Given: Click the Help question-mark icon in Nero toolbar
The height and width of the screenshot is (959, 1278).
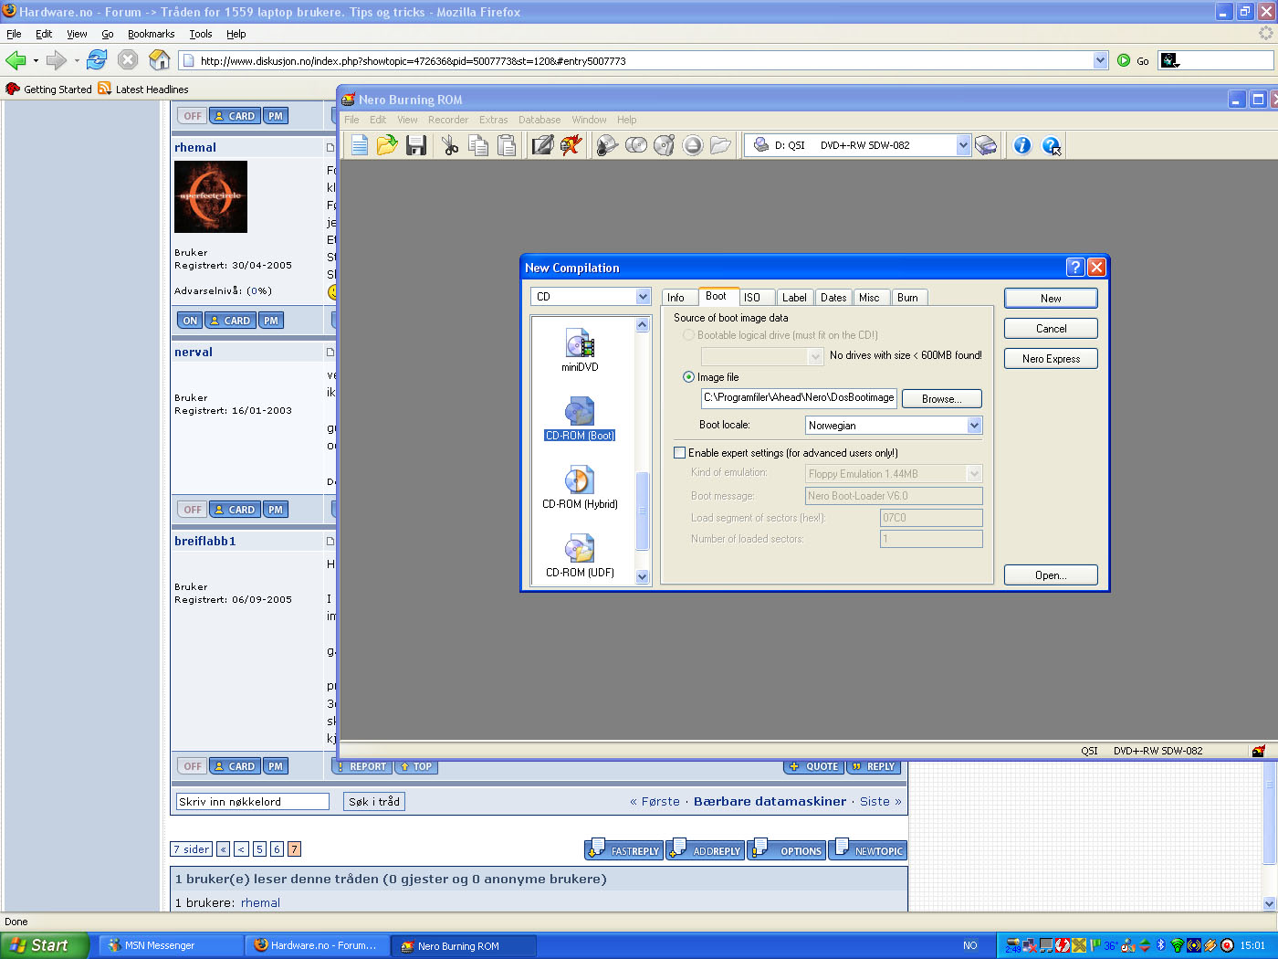Looking at the screenshot, I should click(x=1052, y=145).
